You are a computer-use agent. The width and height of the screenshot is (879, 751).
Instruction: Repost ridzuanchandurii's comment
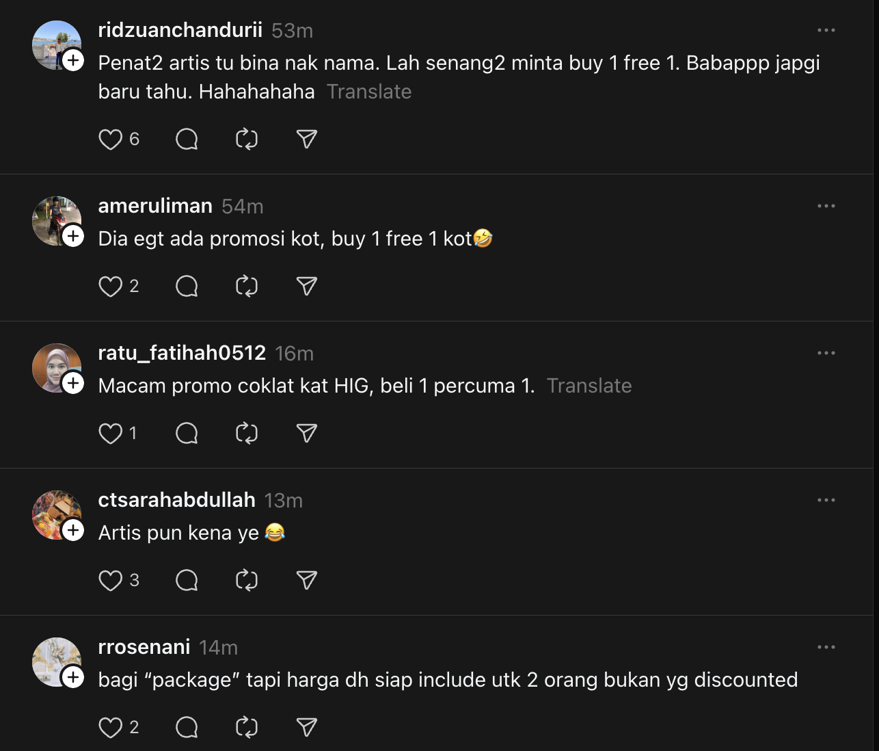click(247, 140)
